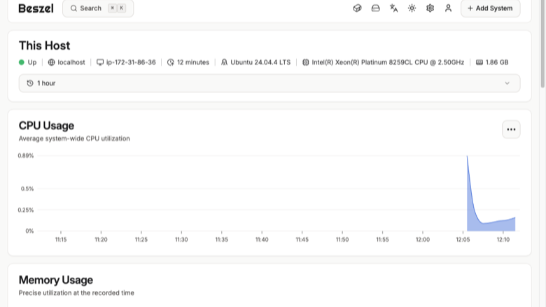Open the Search box
Image resolution: width=546 pixels, height=307 pixels.
tap(98, 8)
